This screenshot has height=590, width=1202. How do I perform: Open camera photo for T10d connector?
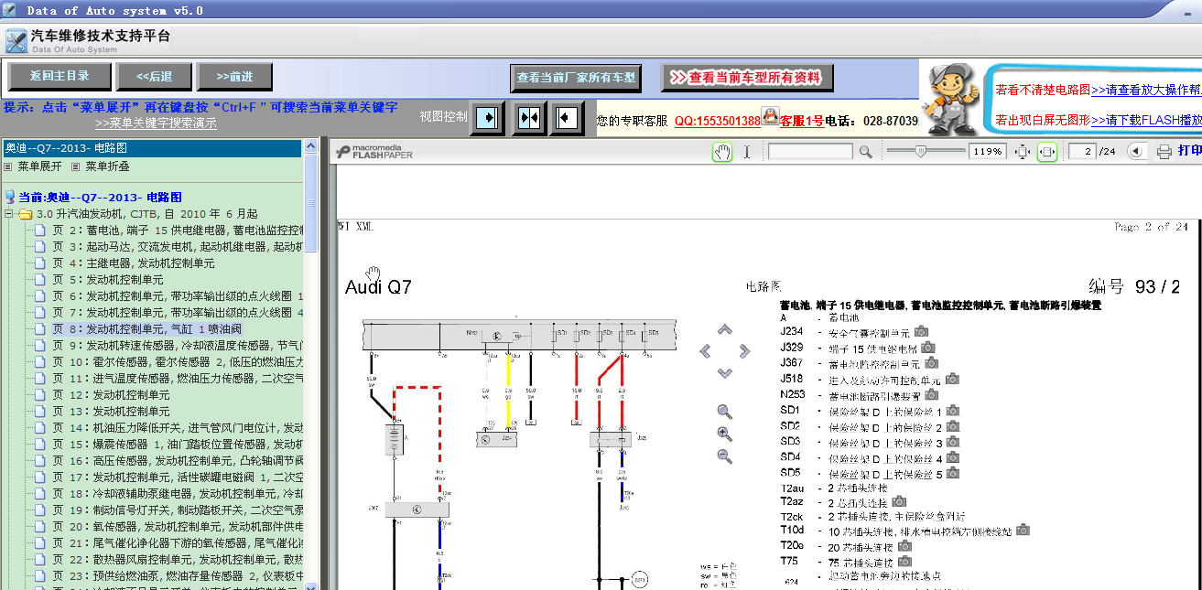[1023, 530]
